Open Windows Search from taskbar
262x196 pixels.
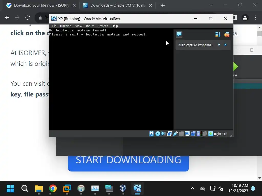[x=25, y=188]
